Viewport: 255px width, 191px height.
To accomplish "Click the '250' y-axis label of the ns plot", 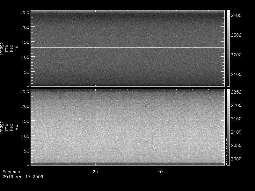I will point(25,12).
